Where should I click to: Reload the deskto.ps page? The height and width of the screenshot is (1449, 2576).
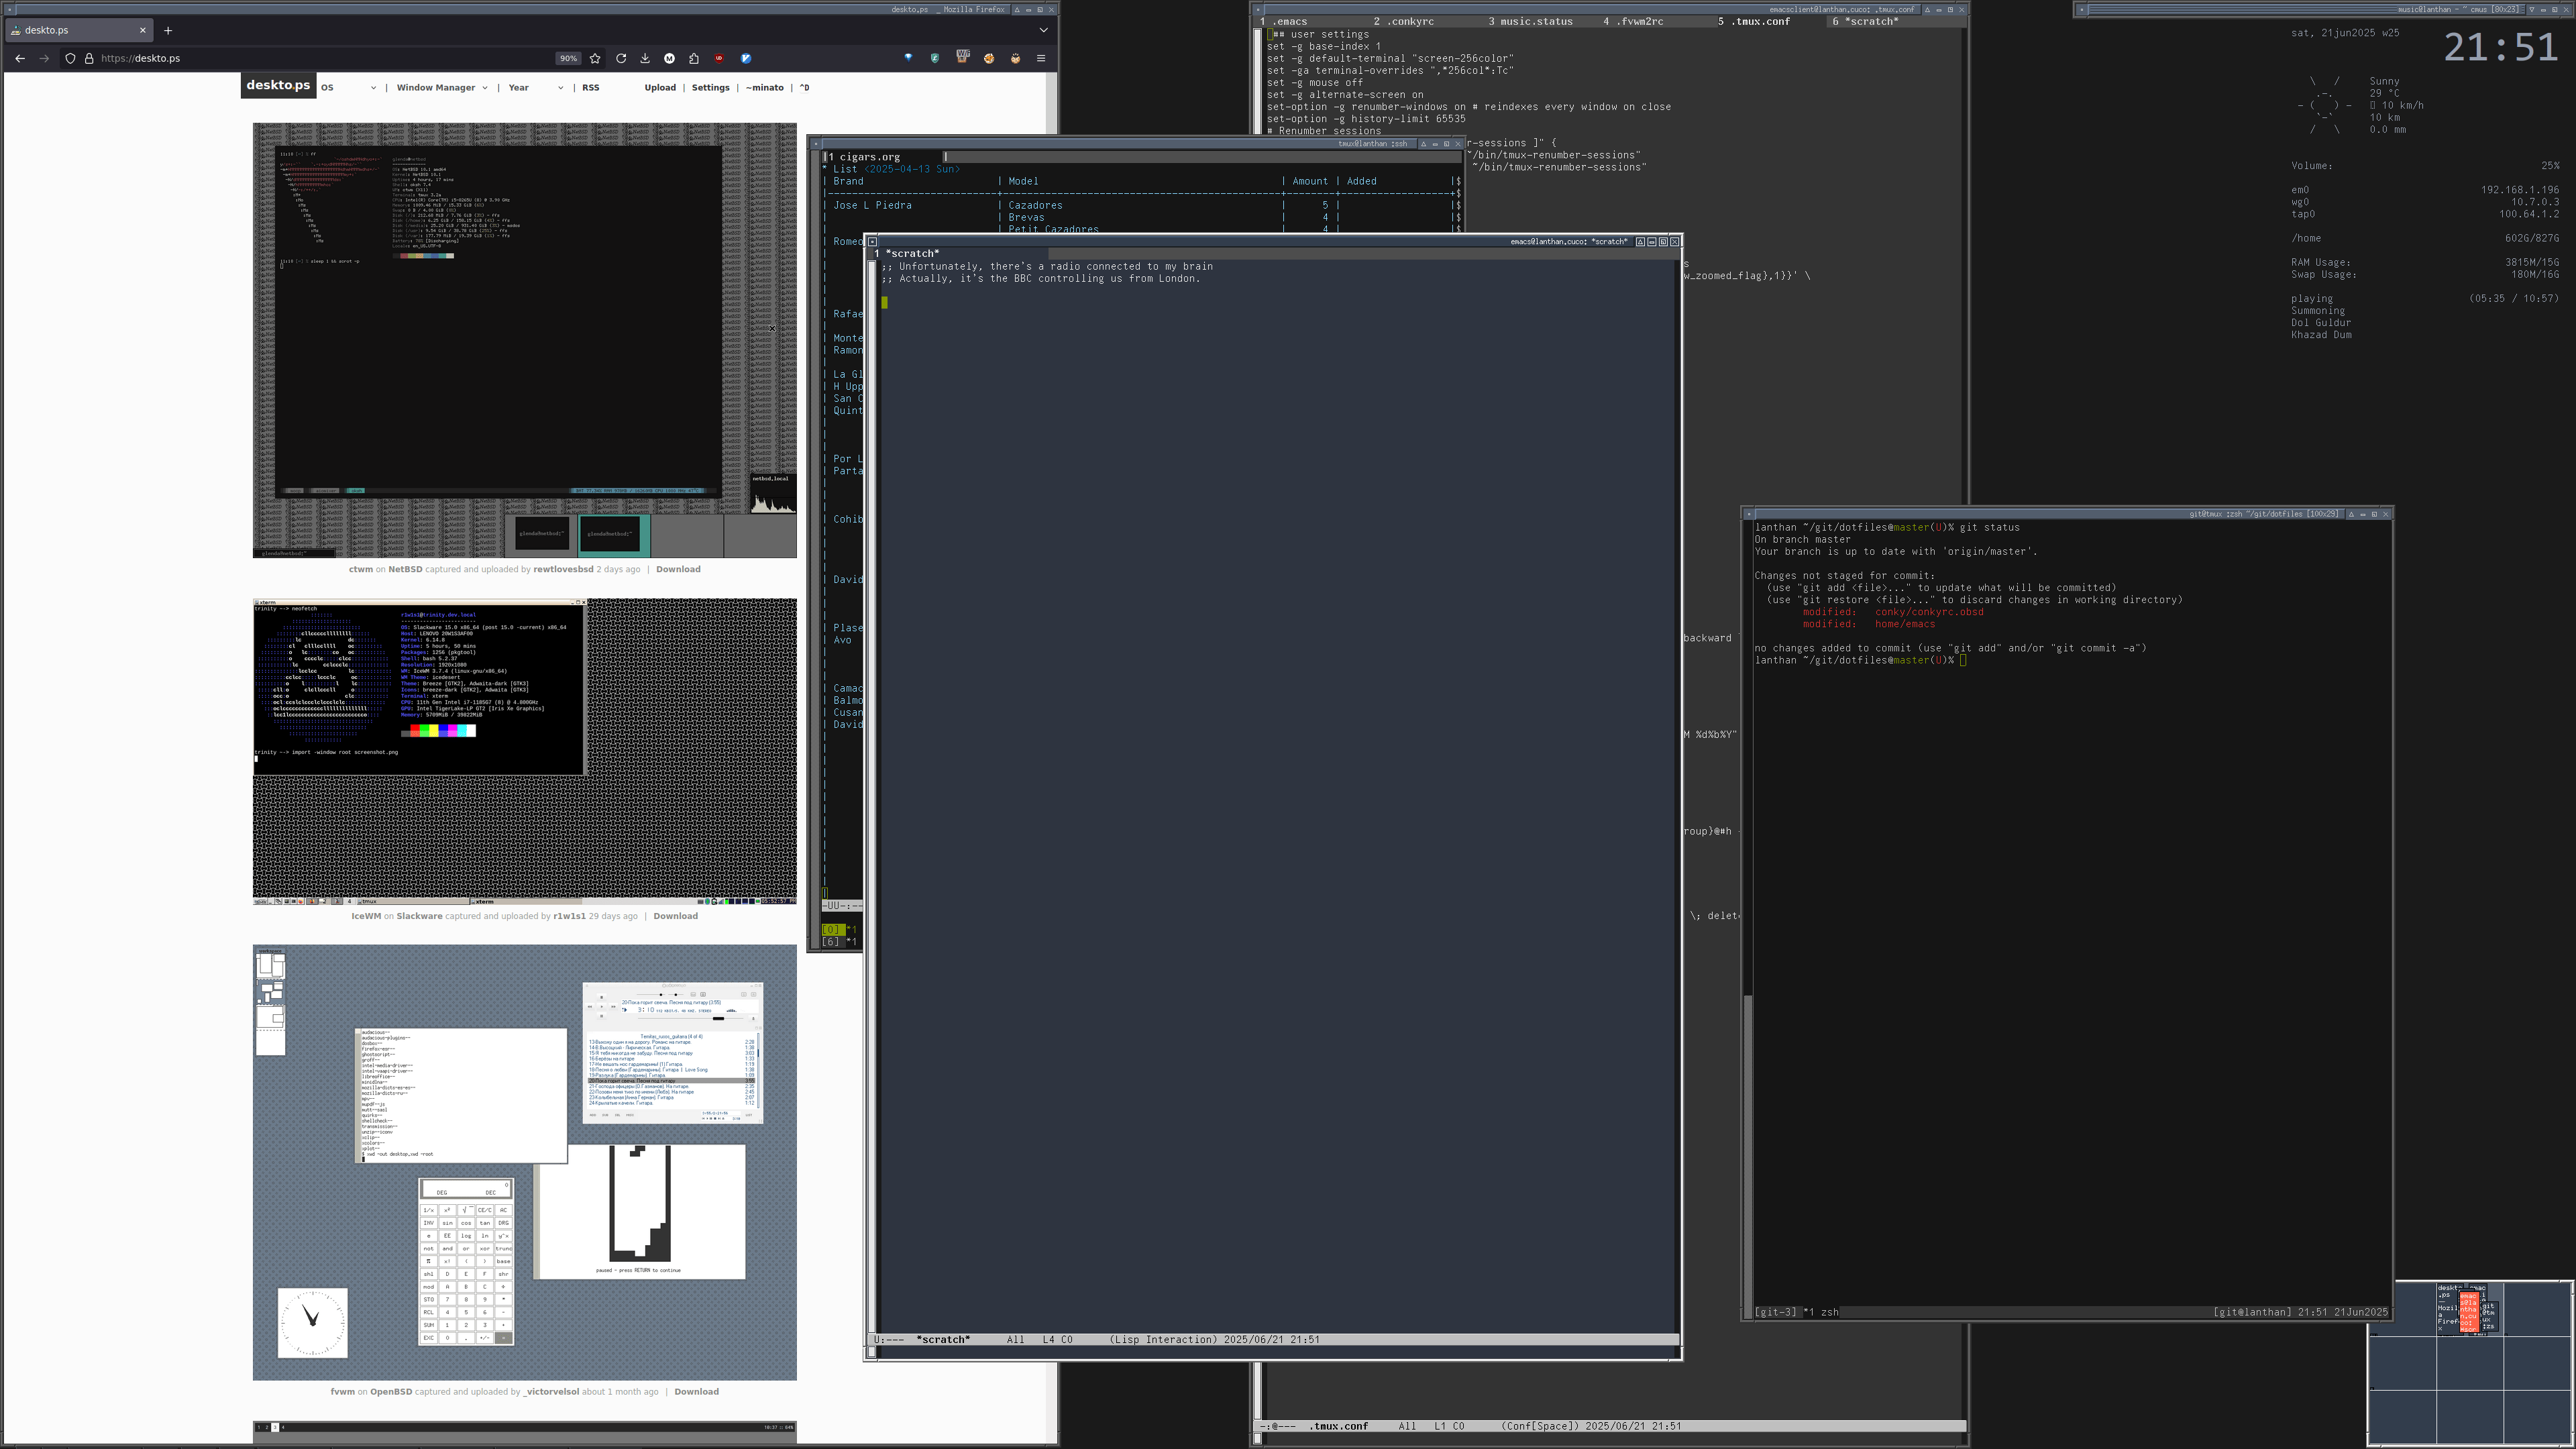[x=621, y=58]
